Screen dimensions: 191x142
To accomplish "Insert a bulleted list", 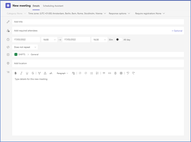I will pos(92,73).
